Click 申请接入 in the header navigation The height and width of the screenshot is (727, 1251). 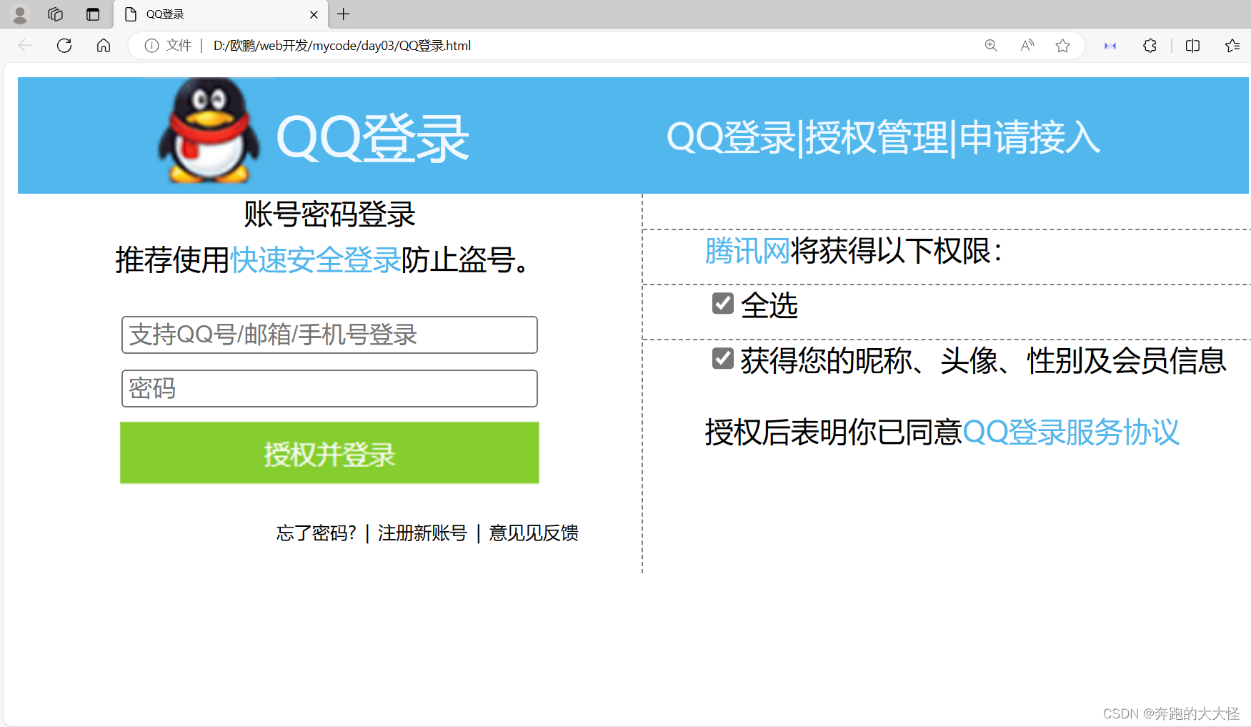point(1030,137)
